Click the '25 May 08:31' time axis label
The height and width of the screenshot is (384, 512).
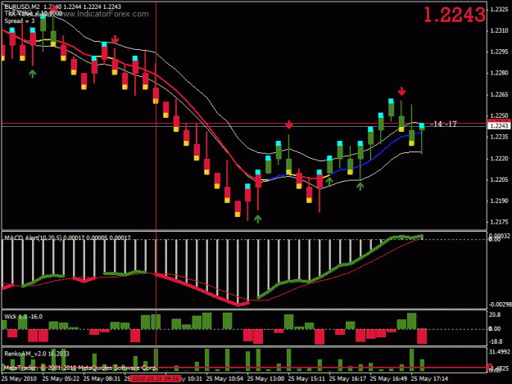tap(102, 379)
